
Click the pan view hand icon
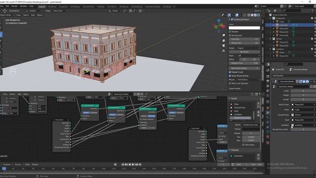coord(224,41)
